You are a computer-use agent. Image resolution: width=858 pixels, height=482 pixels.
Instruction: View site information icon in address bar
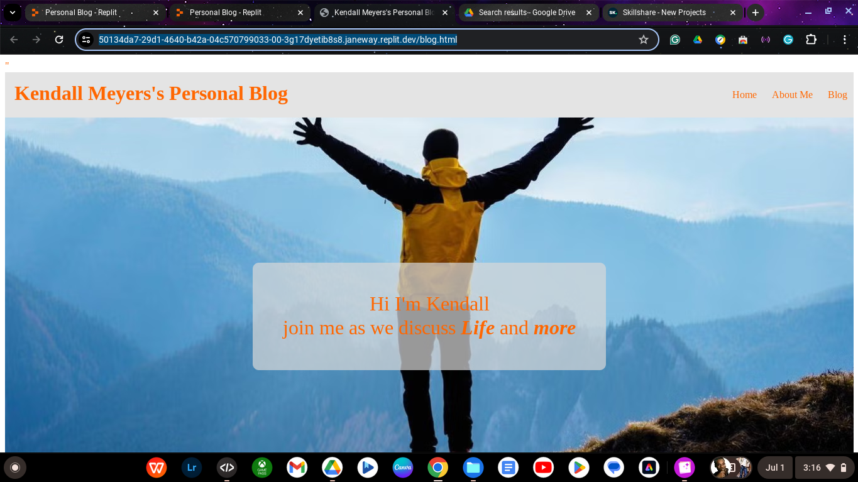click(87, 40)
